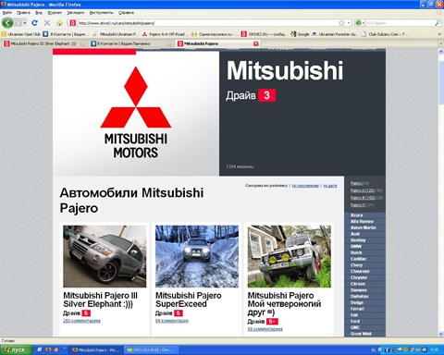Open the recent pages history dropdown arrow
The image size is (444, 355).
click(25, 23)
